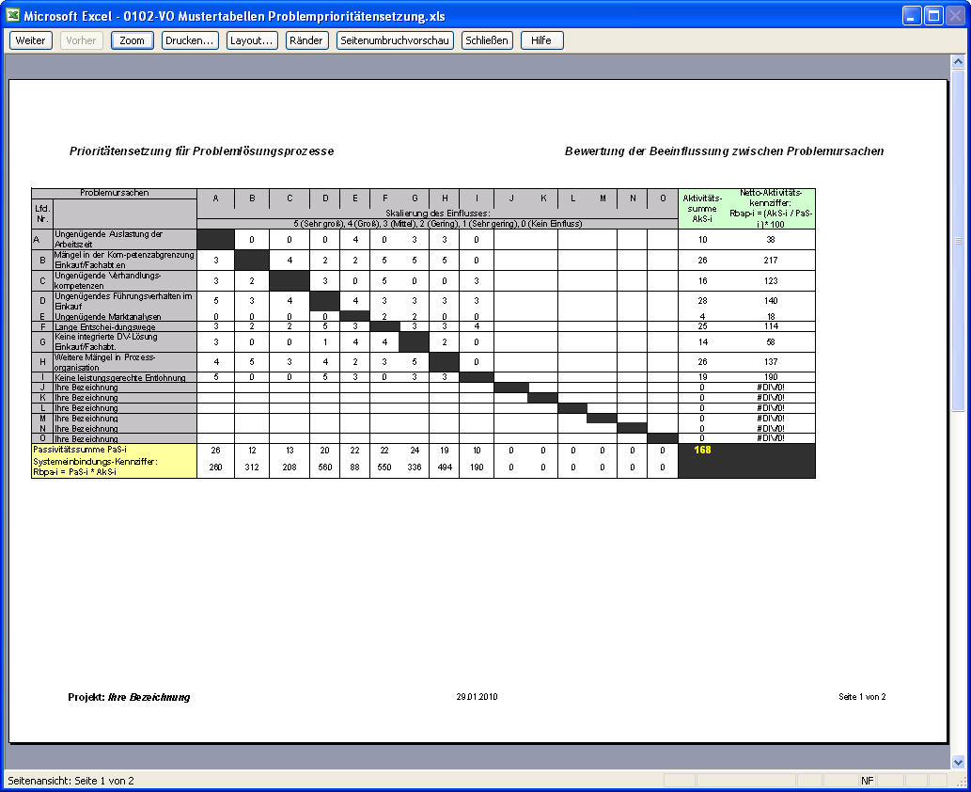This screenshot has height=792, width=971.
Task: Click the 'Problemursachen' table header
Action: click(114, 193)
